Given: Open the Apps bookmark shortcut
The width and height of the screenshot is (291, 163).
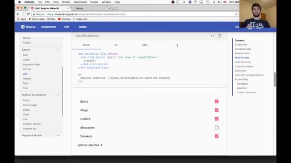Looking at the screenshot, I should [21, 19].
